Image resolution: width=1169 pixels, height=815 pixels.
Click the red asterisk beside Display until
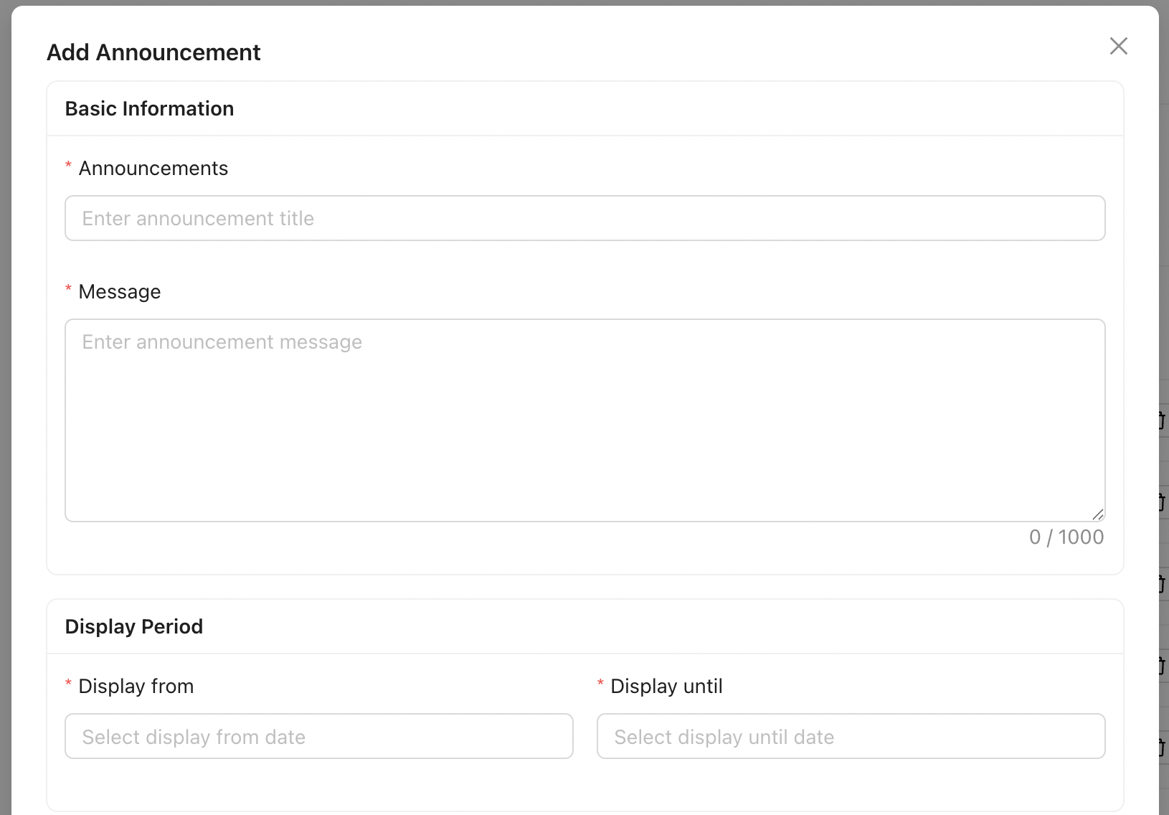[x=600, y=684]
